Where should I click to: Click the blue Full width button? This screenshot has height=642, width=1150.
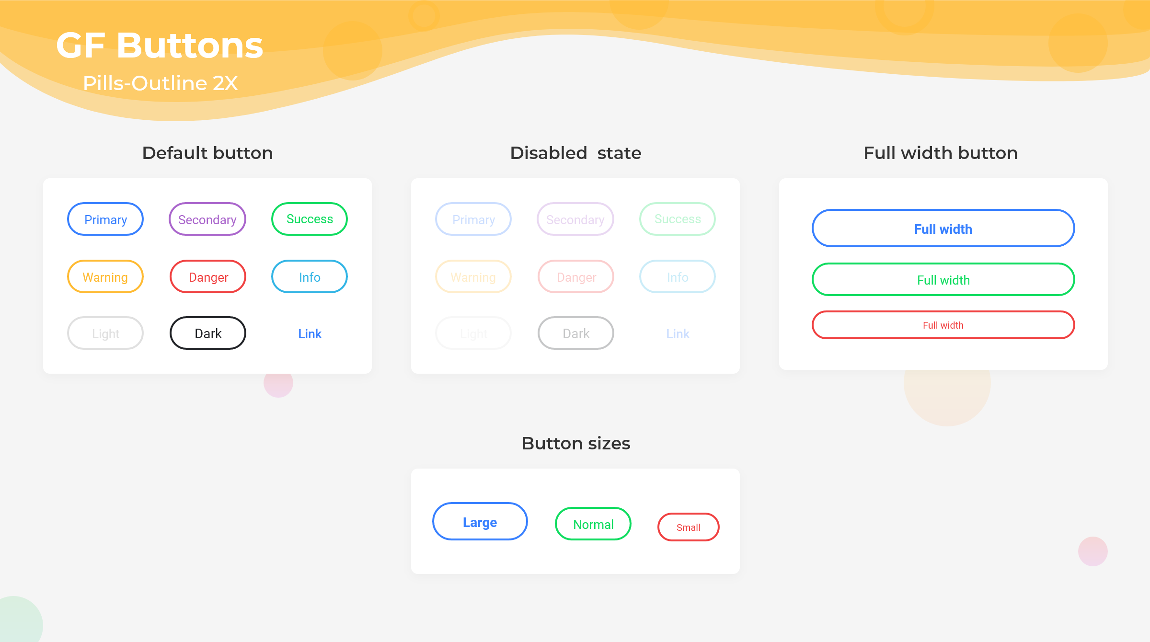(x=943, y=229)
